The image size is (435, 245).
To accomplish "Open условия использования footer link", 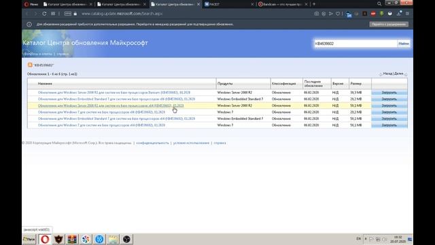I will click(x=191, y=143).
